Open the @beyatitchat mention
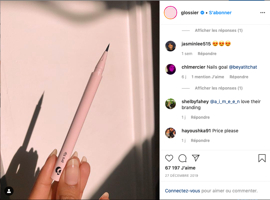Viewport: 270px width, 200px height. pos(243,67)
